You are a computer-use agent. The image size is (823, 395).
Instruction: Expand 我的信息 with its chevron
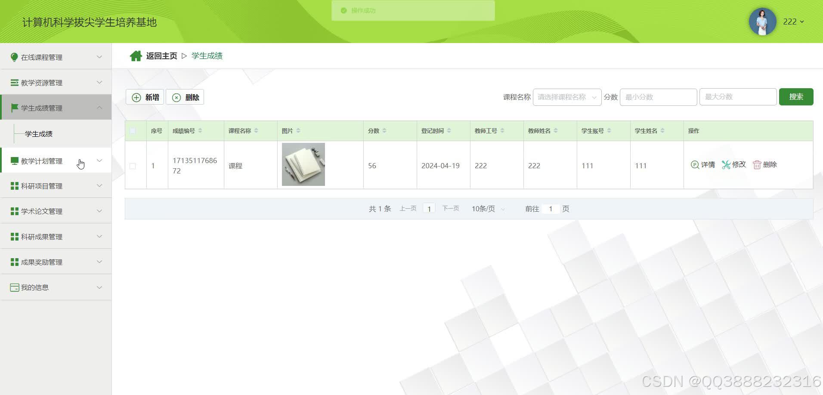point(99,287)
